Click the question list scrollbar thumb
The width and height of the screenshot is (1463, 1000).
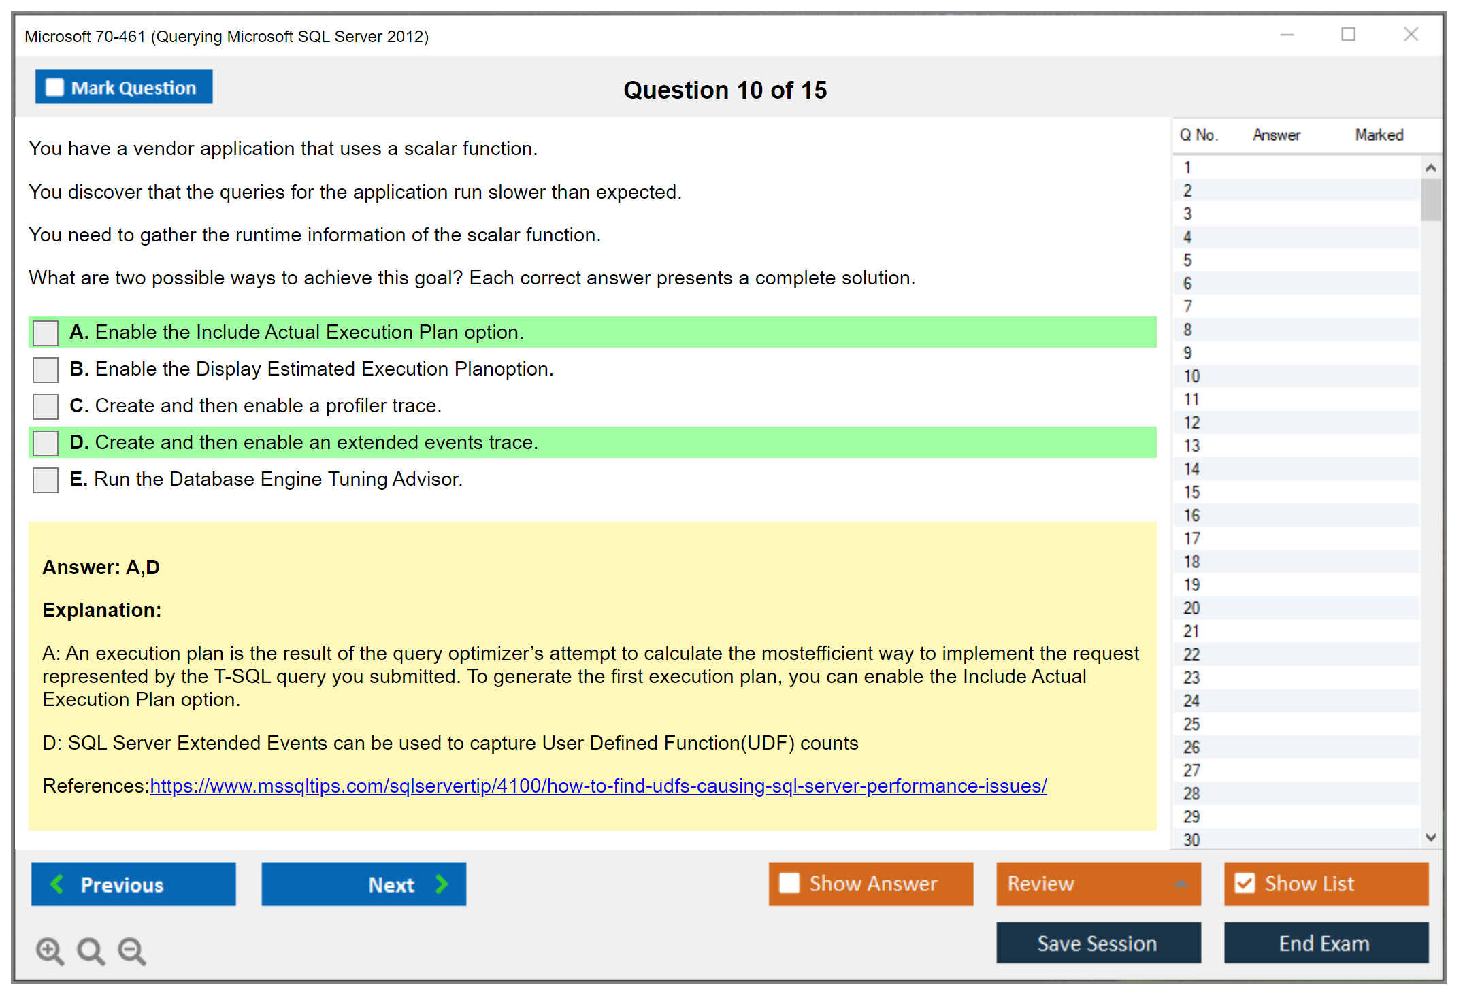click(1430, 200)
